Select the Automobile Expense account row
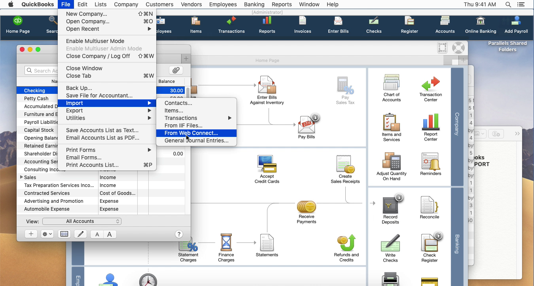Image resolution: width=534 pixels, height=286 pixels. click(100, 209)
